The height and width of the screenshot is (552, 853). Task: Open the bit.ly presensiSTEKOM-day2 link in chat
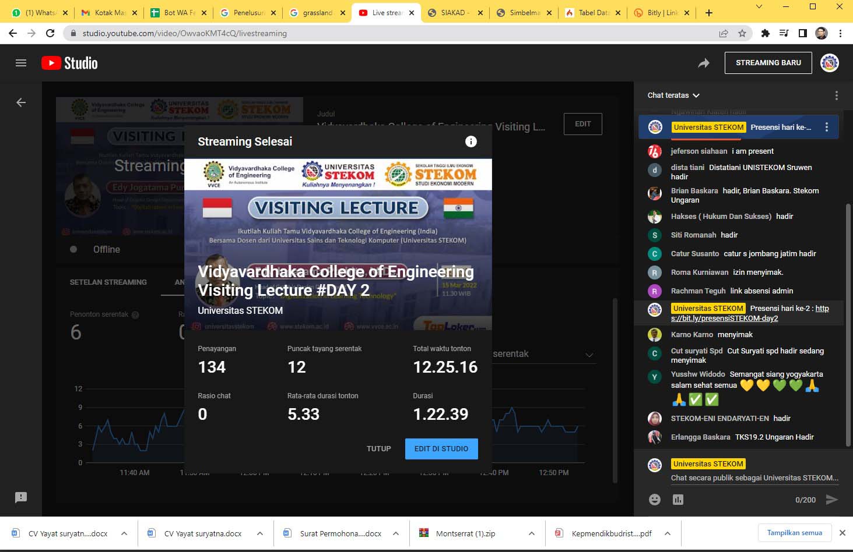click(750, 313)
